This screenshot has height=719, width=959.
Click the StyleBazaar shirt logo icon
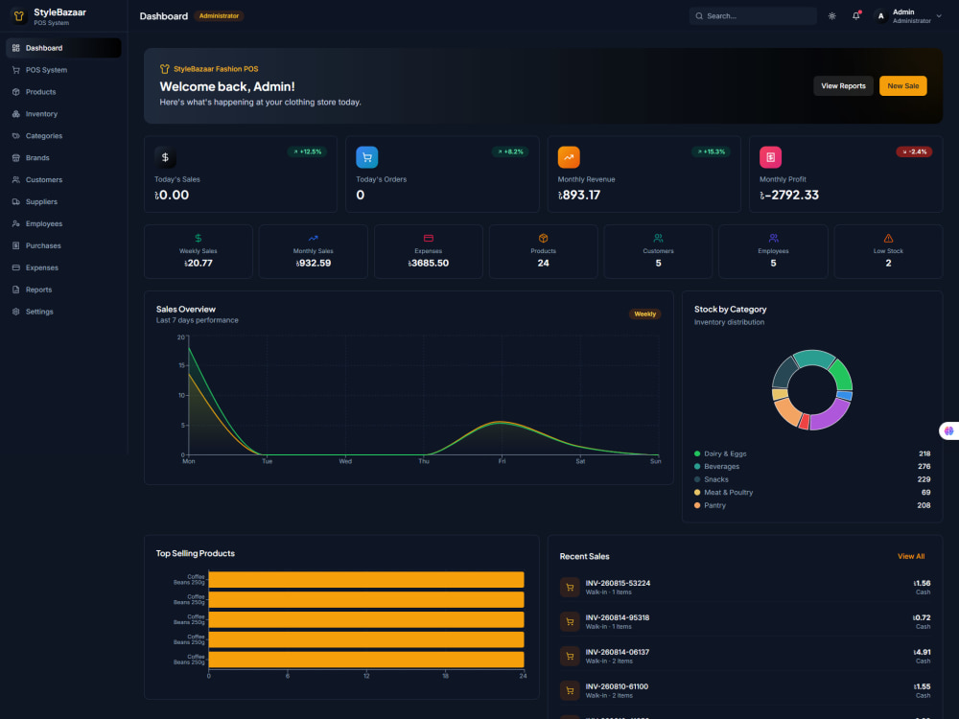pos(19,16)
